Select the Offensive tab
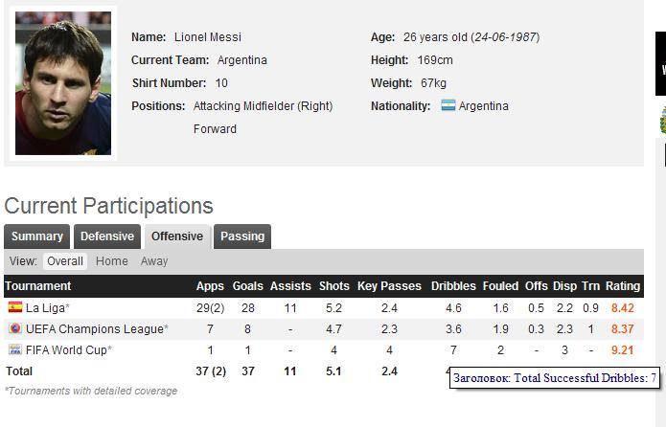 pyautogui.click(x=177, y=236)
